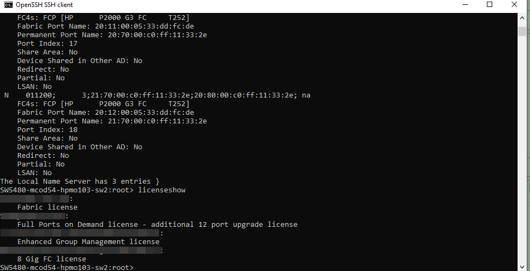
Task: Click the scrollbar up arrow
Action: 522,18
